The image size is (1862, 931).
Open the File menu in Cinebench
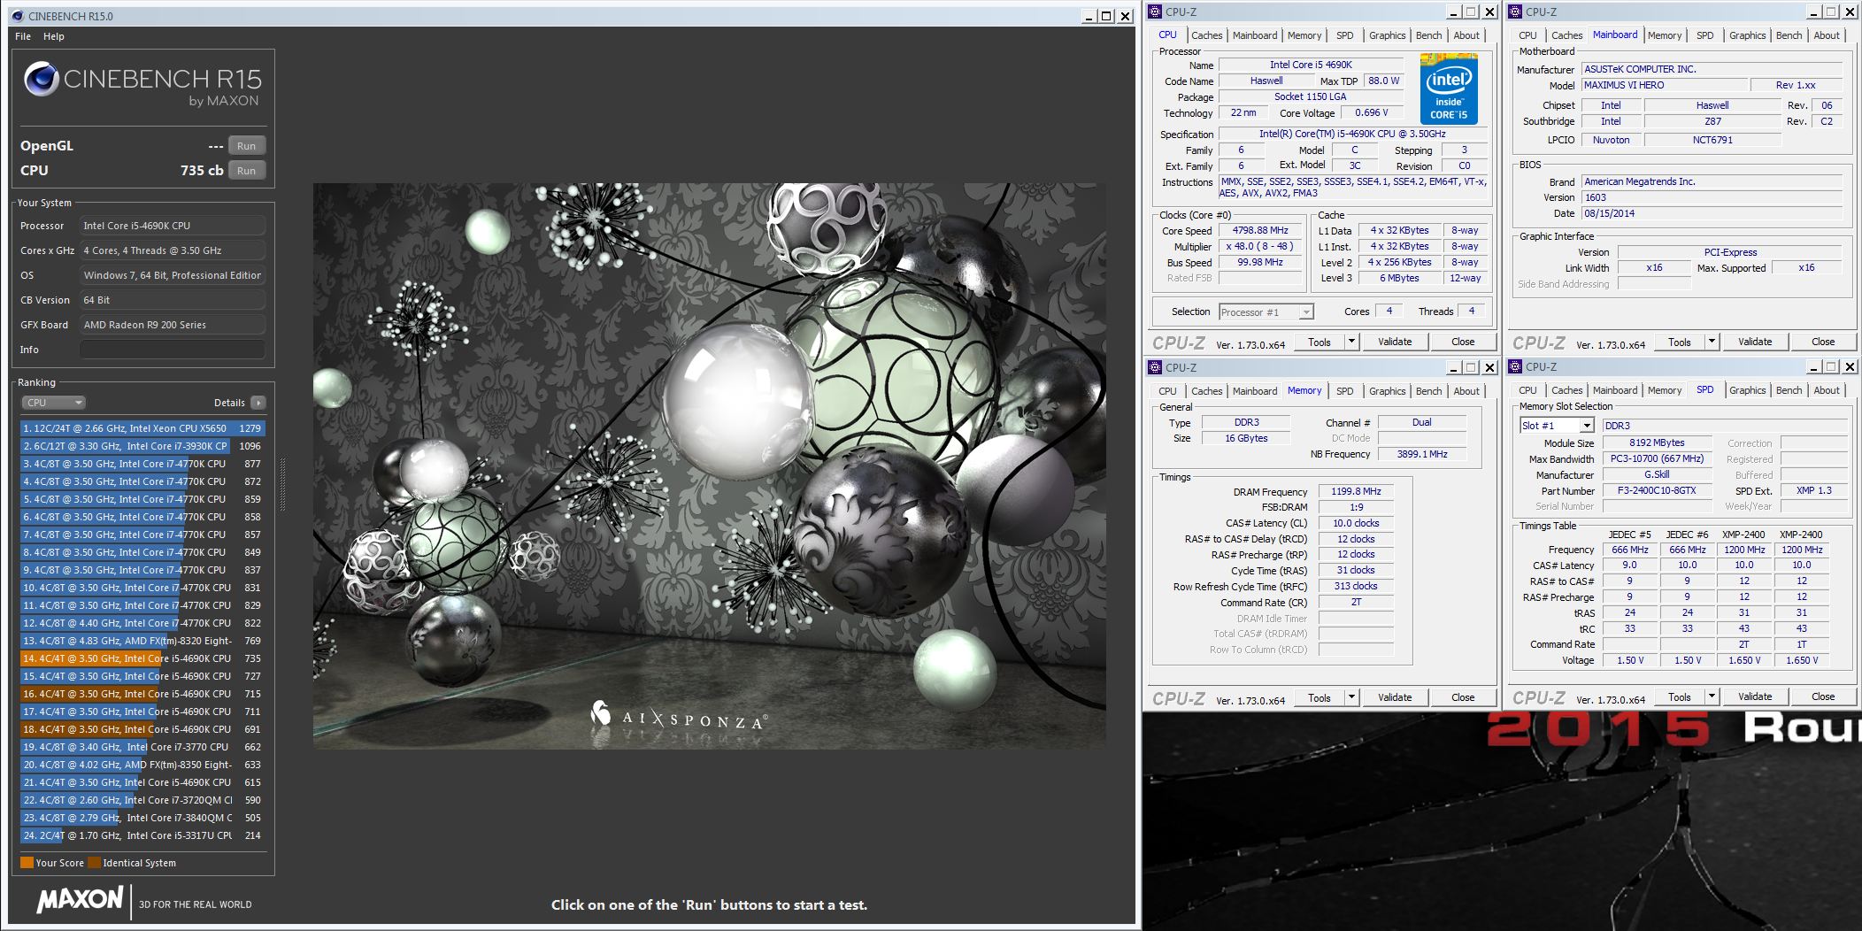pyautogui.click(x=23, y=36)
